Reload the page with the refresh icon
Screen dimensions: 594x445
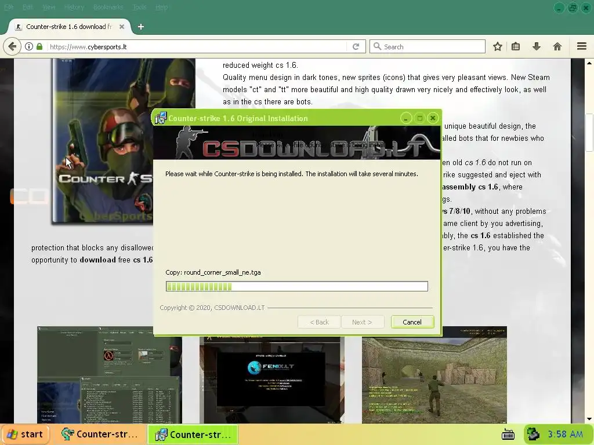[x=356, y=46]
